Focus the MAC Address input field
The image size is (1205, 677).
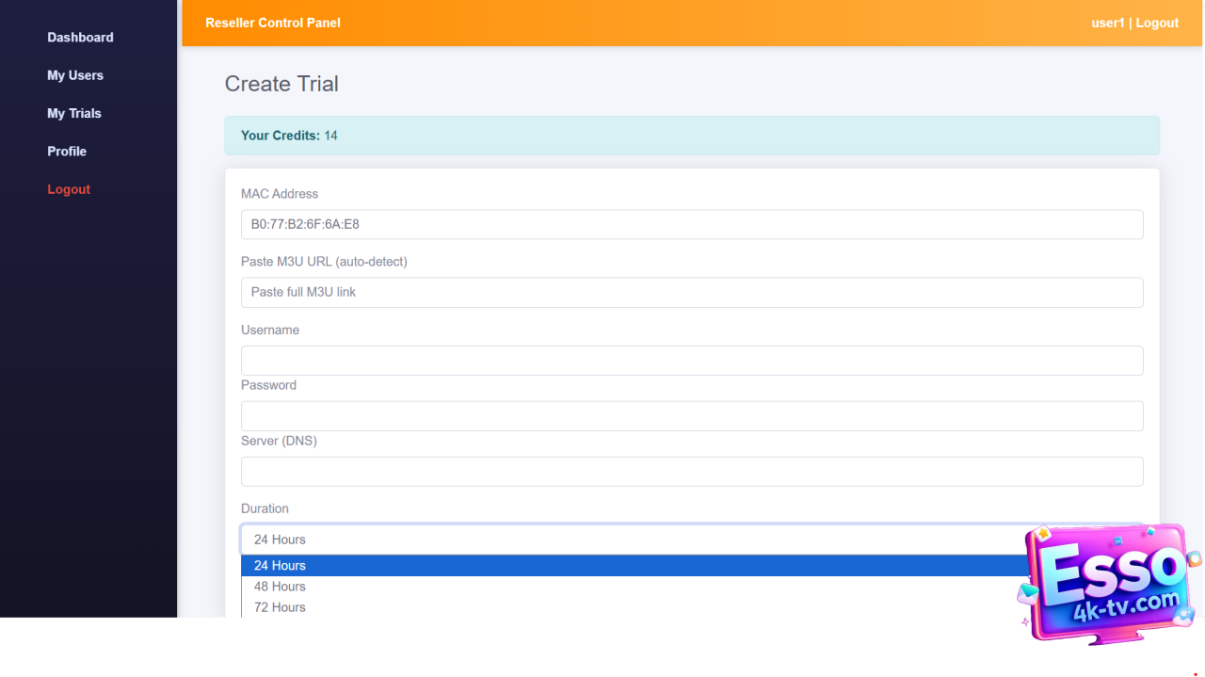pos(692,225)
